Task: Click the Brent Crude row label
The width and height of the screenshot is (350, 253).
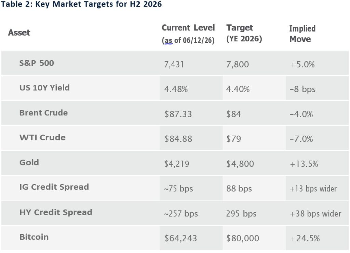Action: [43, 113]
